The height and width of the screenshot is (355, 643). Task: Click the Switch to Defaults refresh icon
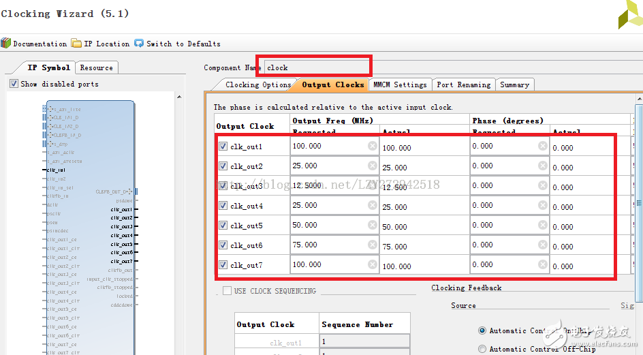point(139,44)
